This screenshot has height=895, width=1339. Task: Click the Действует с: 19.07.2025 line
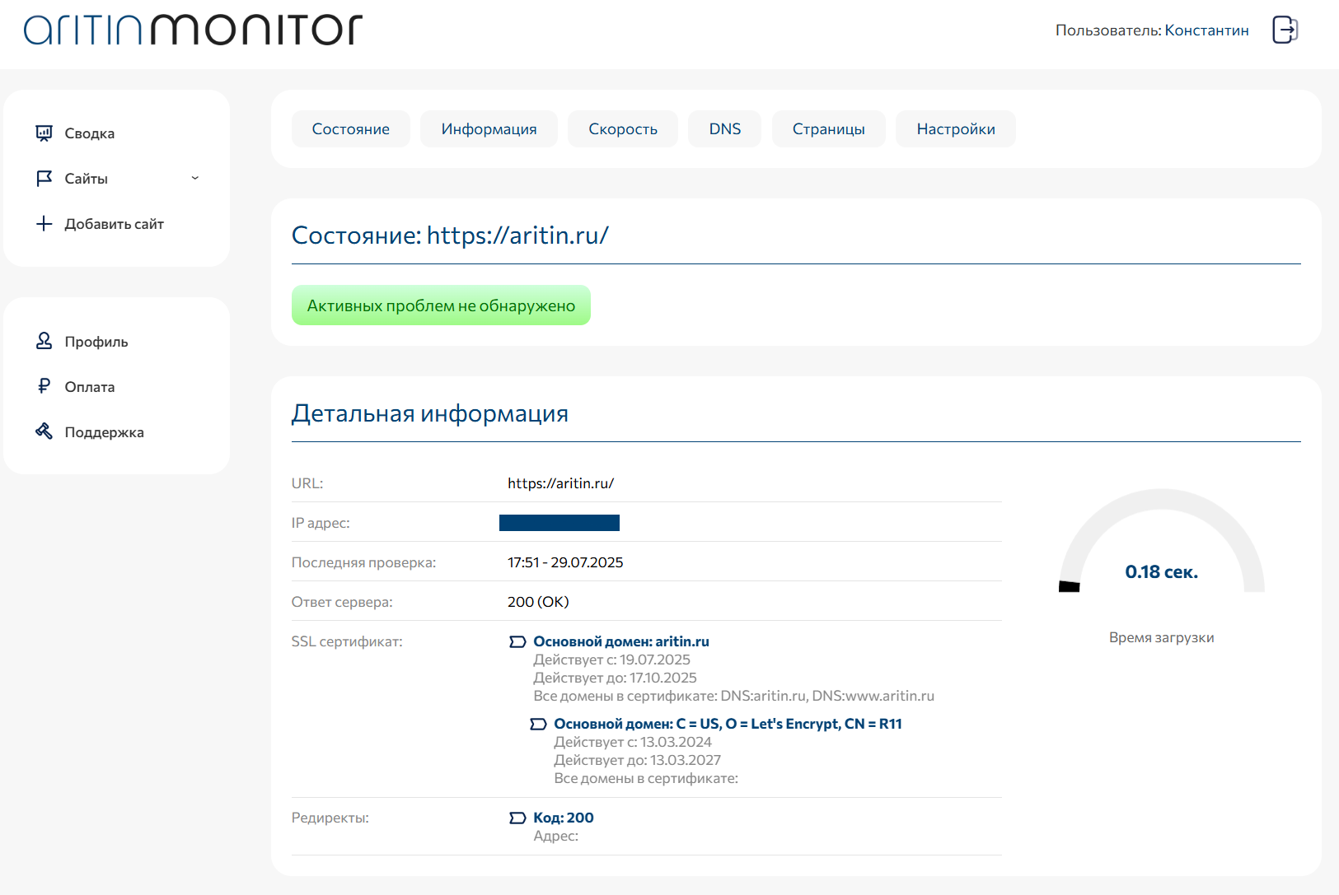[611, 660]
